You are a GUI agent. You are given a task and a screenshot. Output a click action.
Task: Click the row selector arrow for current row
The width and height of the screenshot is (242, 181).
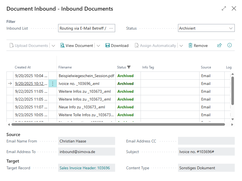point(10,84)
